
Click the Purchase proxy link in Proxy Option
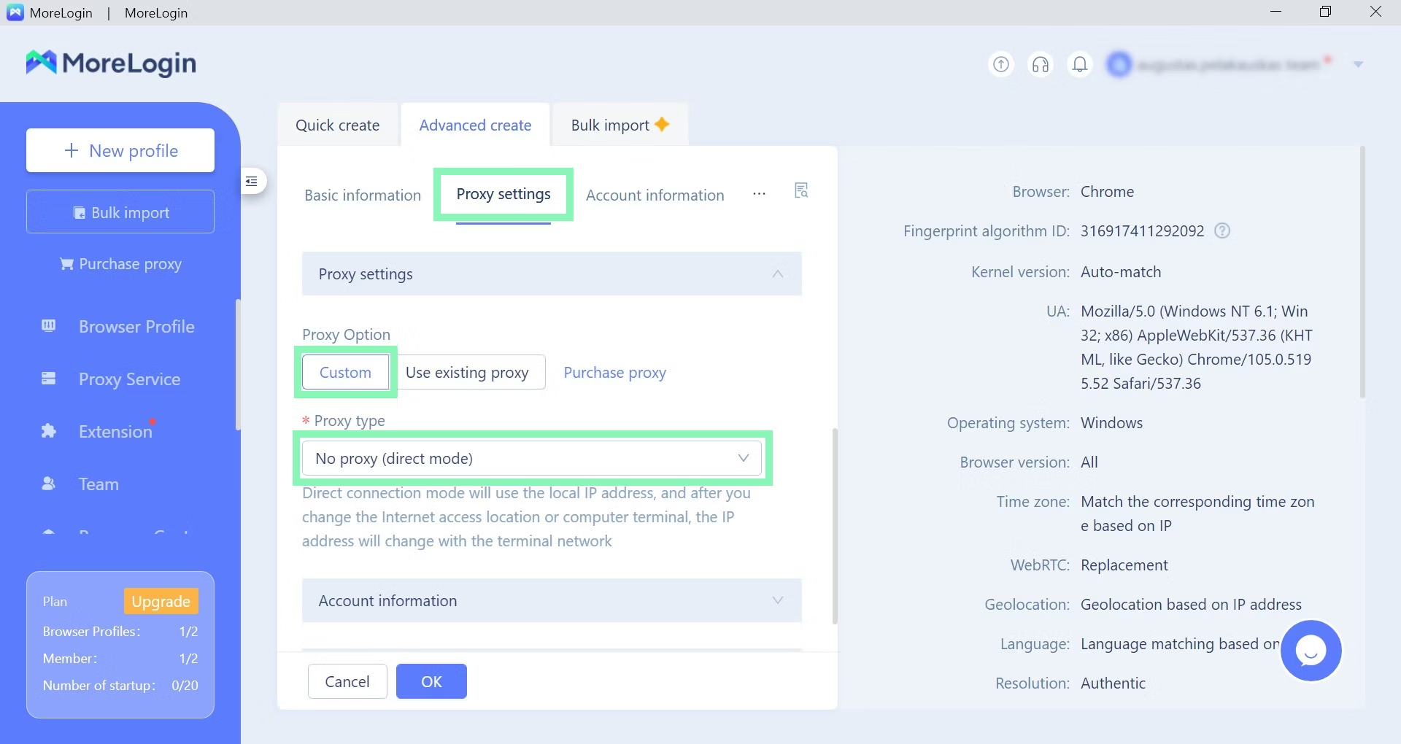tap(614, 373)
